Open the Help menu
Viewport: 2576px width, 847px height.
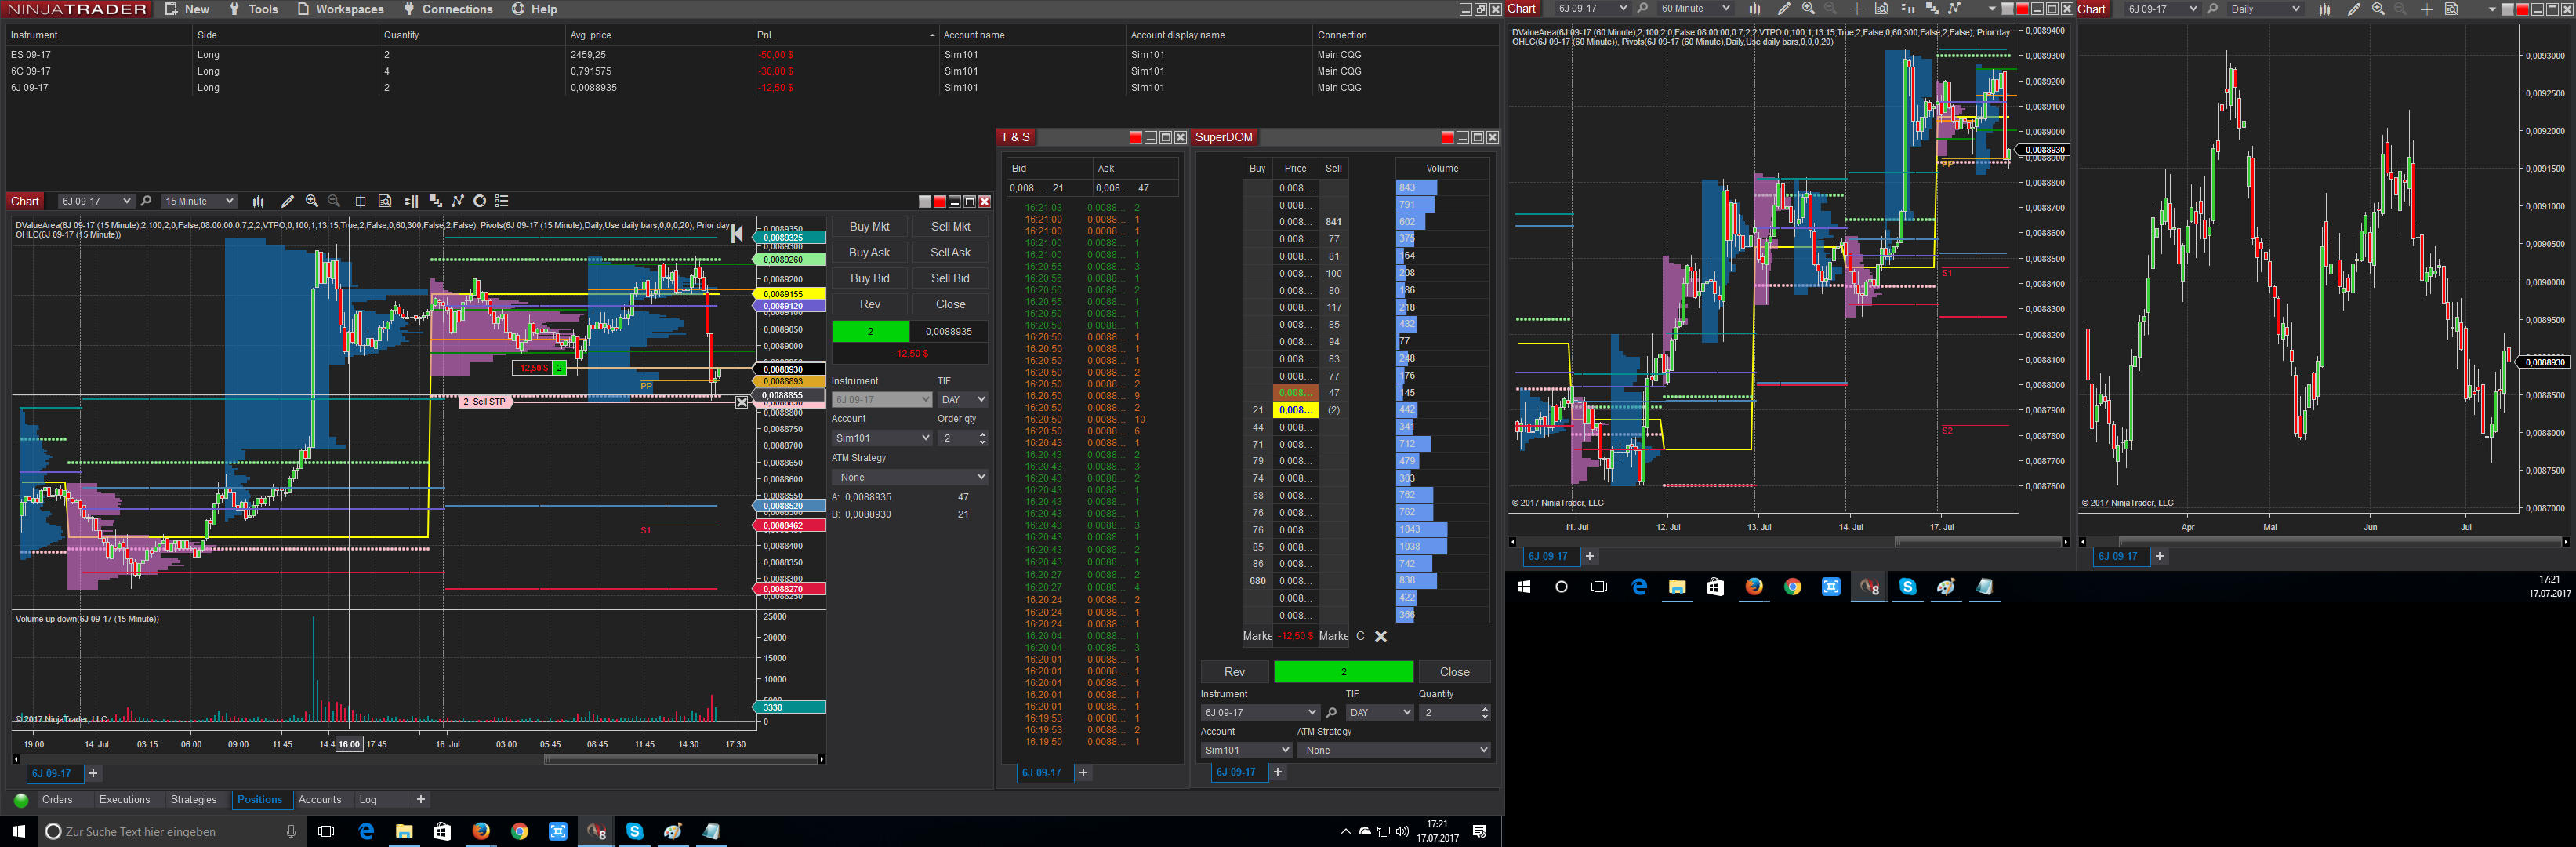[535, 9]
